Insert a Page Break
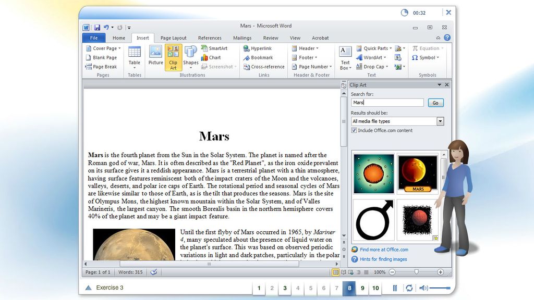 click(101, 67)
